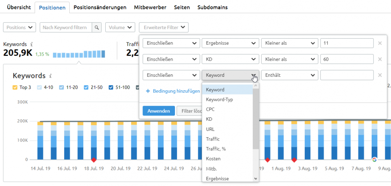Click the info icon beside the Keywords chart title
Screen dimensions: 391x186
(50, 76)
